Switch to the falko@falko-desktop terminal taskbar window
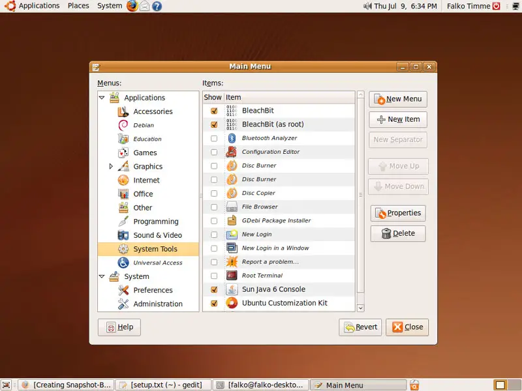The width and height of the screenshot is (522, 391). pos(260,385)
